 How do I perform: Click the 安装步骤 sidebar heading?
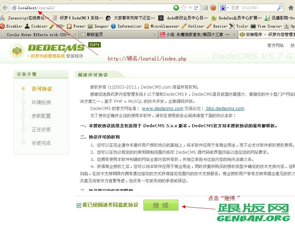[x=26, y=74]
